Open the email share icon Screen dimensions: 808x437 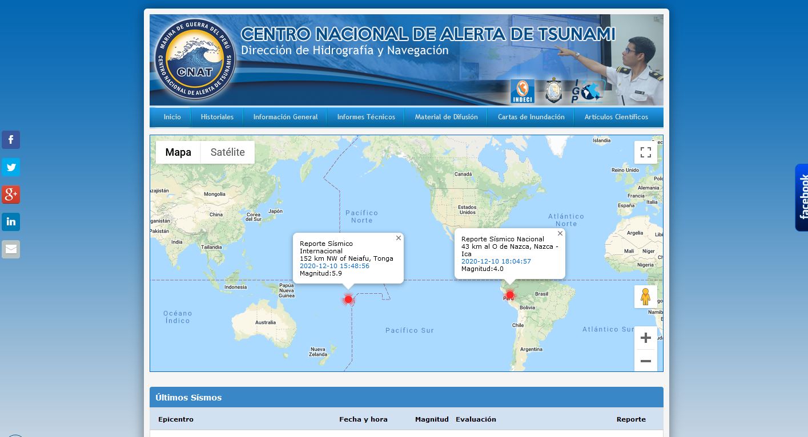point(11,249)
